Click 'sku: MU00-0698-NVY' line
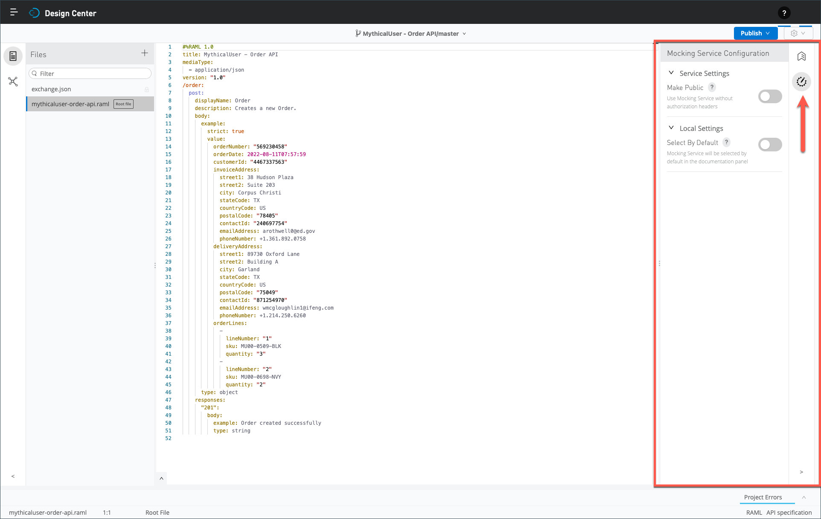Viewport: 821px width, 519px height. pos(253,377)
